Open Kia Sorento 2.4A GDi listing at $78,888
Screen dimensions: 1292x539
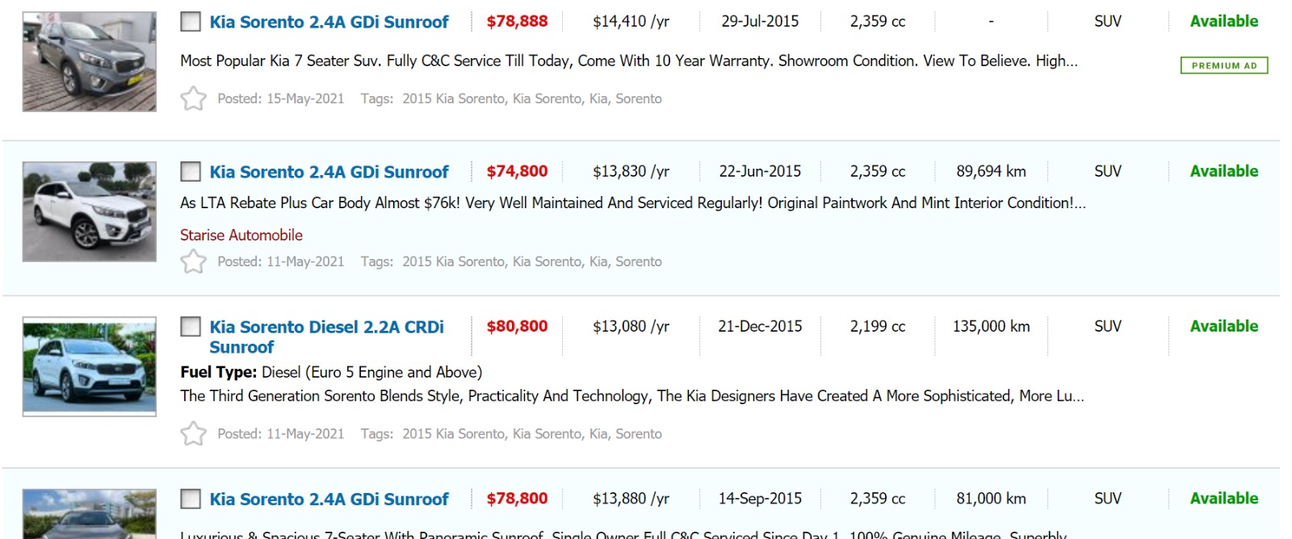(329, 22)
